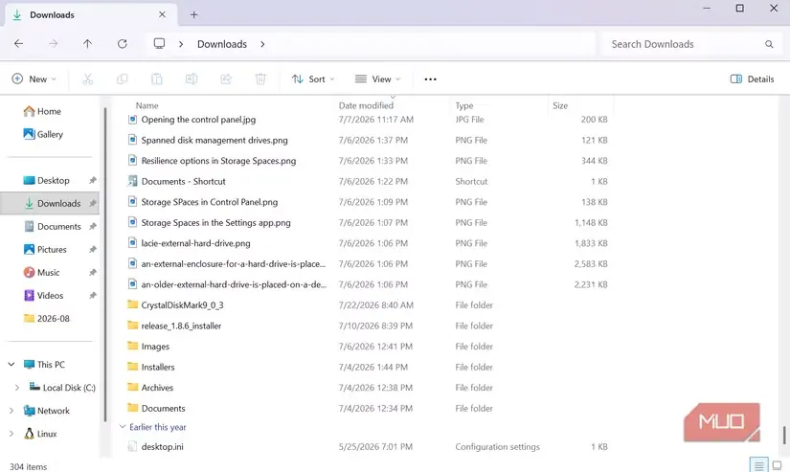Click the desktop.ini file icon
Screen dimensions: 790x472
(132, 446)
